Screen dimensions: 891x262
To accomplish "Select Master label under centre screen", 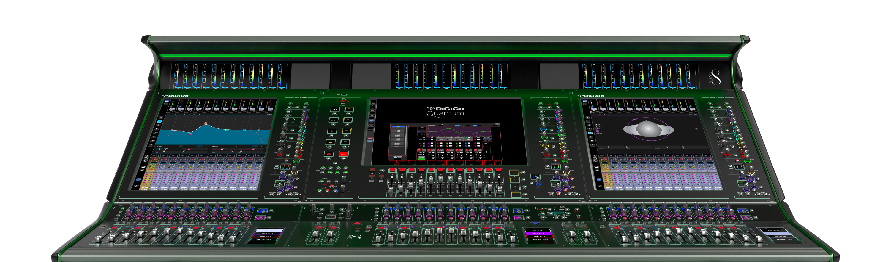I will (x=450, y=163).
